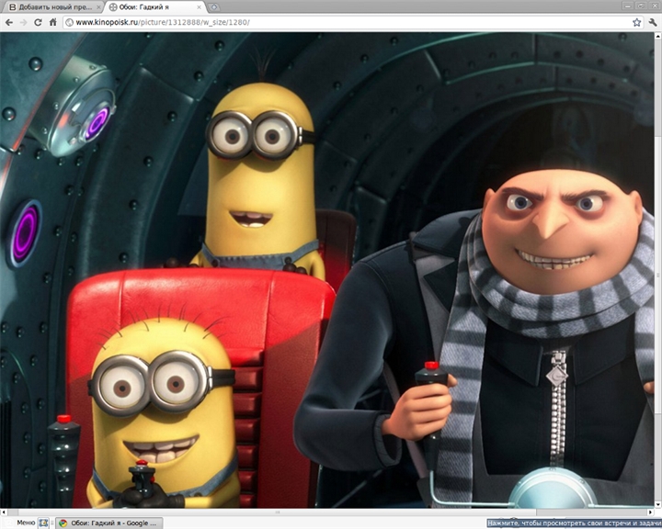Viewport: 662px width, 529px height.
Task: Click the forward navigation arrow
Action: (23, 22)
